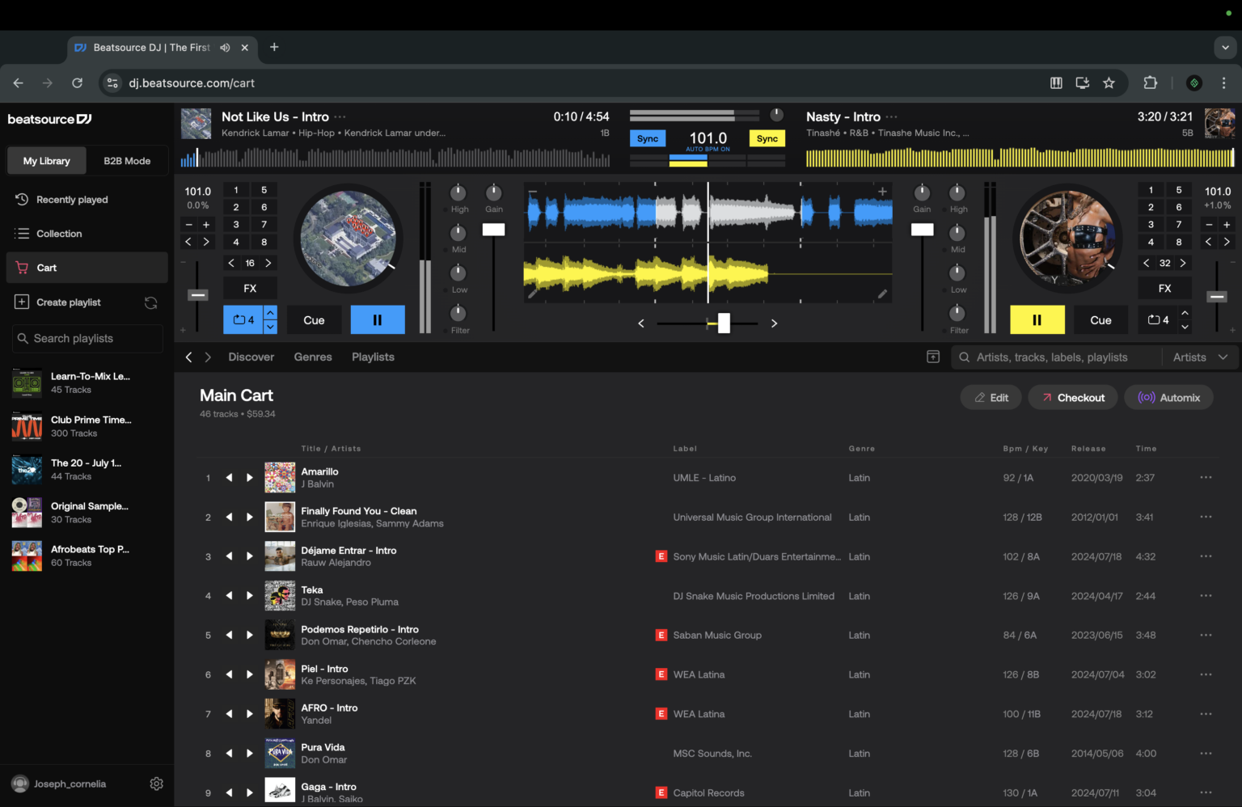Image resolution: width=1242 pixels, height=807 pixels.
Task: Open the settings gear at bottom left
Action: [x=156, y=784]
